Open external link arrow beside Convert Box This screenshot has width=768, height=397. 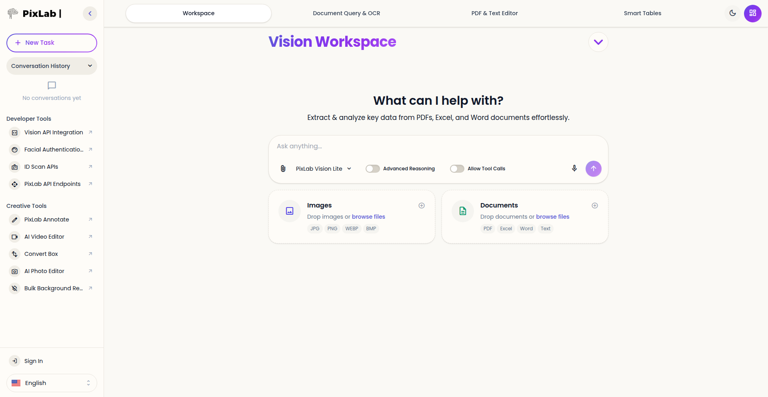90,254
